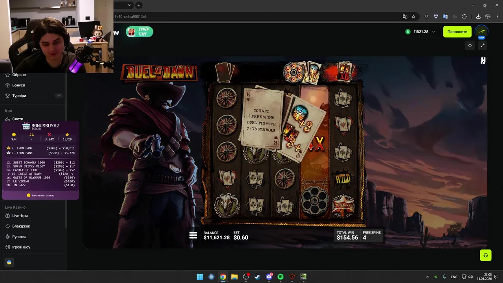This screenshot has width=503, height=283.
Task: Click the Gates of Olympus 1000 row
Action: 40,178
